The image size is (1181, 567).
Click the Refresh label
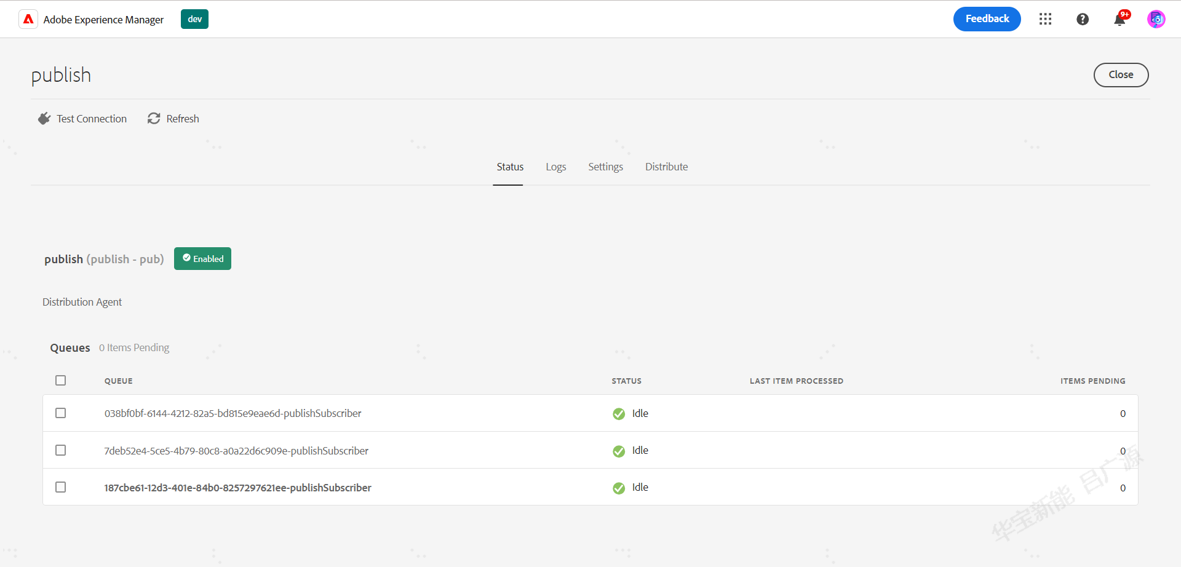tap(183, 119)
